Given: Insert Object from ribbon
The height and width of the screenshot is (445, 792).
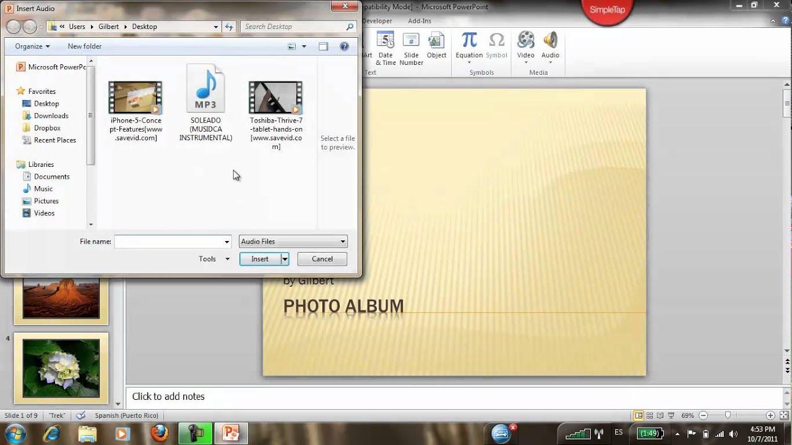Looking at the screenshot, I should 436,46.
